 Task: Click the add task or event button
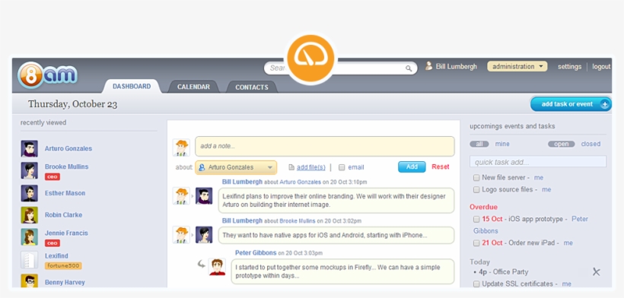(x=571, y=104)
